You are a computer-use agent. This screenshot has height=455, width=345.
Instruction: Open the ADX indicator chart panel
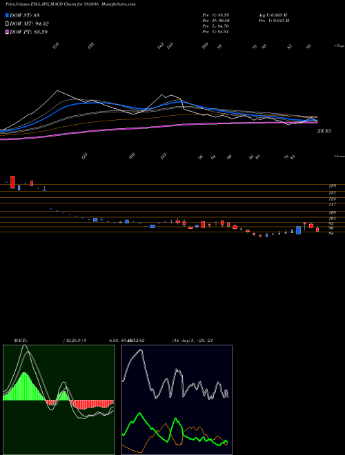pyautogui.click(x=177, y=400)
